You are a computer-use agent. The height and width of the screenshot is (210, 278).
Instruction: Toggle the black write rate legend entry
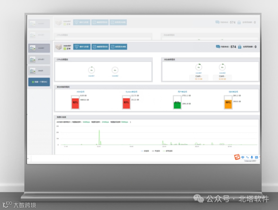[x=156, y=151]
